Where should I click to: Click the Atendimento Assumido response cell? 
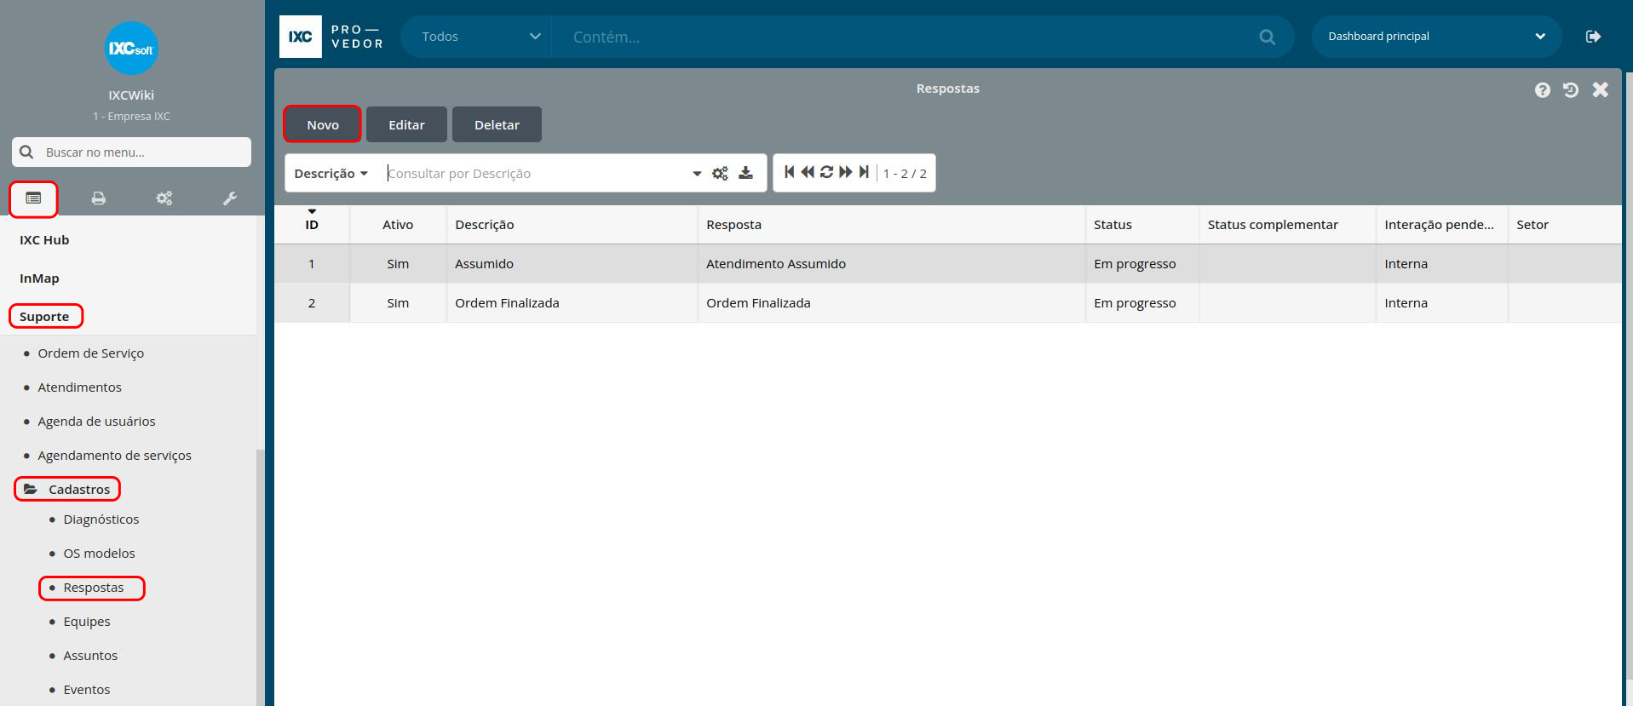pos(891,264)
